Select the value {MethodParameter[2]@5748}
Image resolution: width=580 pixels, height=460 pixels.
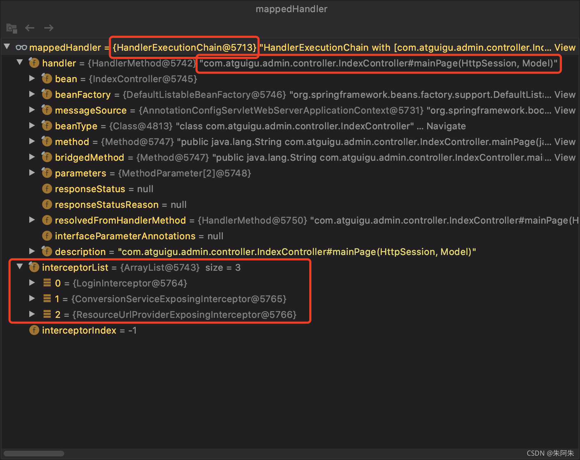tap(185, 173)
